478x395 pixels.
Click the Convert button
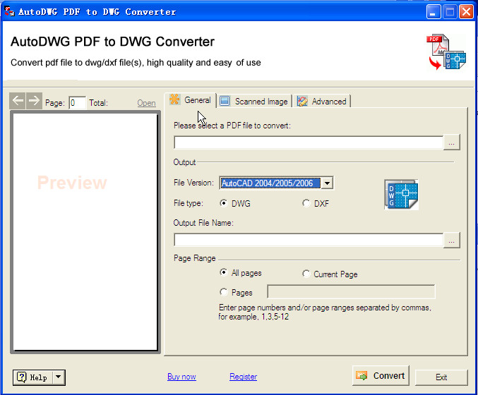point(381,376)
